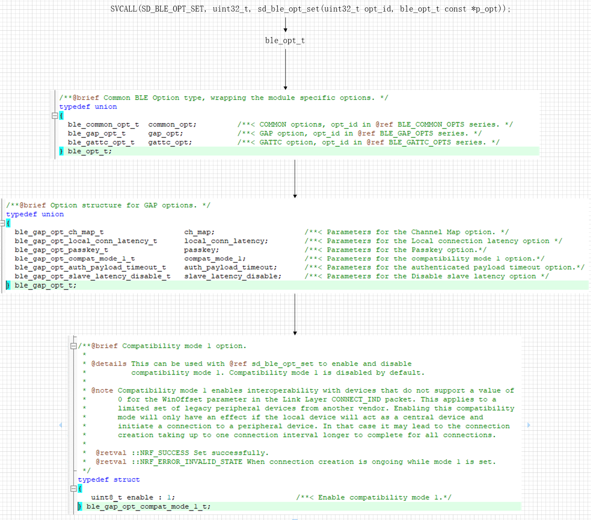
Task: Select the ble_gap_opt_passkey_t type name
Action: point(61,250)
